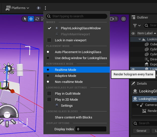This screenshot has width=157, height=137.
Task: Collapse the CameraS component tree node
Action: pyautogui.click(x=137, y=105)
